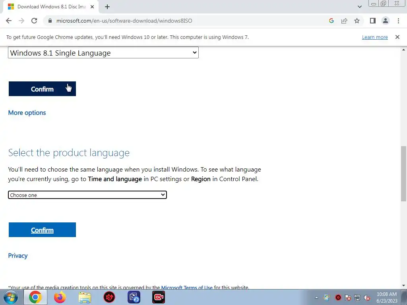Share this page via share icon
The height and width of the screenshot is (305, 407).
344,21
